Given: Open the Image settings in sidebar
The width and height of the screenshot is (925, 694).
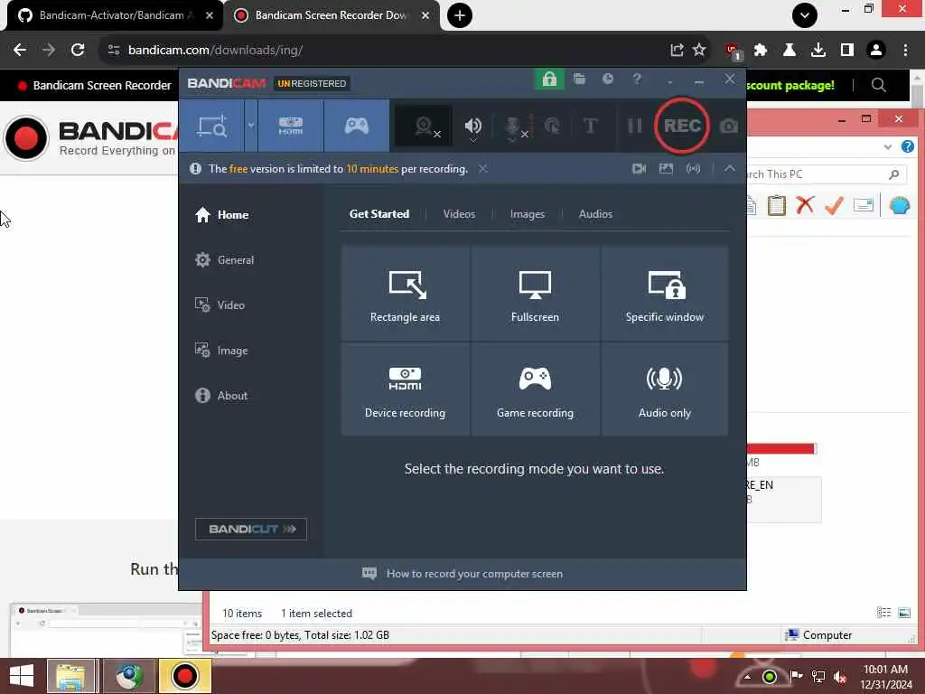Looking at the screenshot, I should [221, 351].
